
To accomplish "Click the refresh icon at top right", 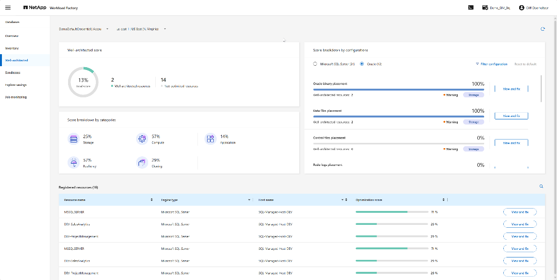I will tap(543, 29).
